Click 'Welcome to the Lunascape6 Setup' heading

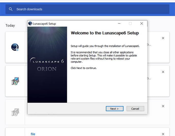pos(105,33)
